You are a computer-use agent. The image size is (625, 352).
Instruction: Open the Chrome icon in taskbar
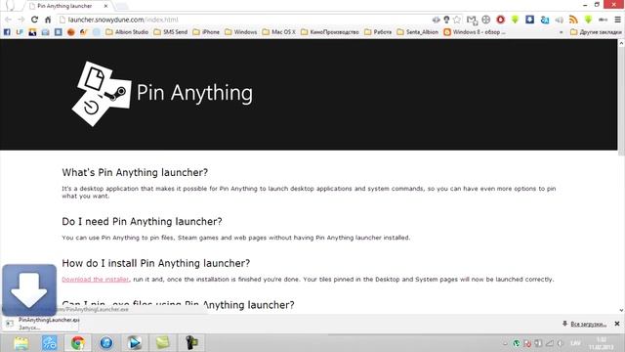tap(78, 343)
